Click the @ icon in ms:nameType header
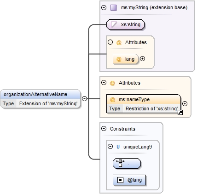 click(x=112, y=100)
